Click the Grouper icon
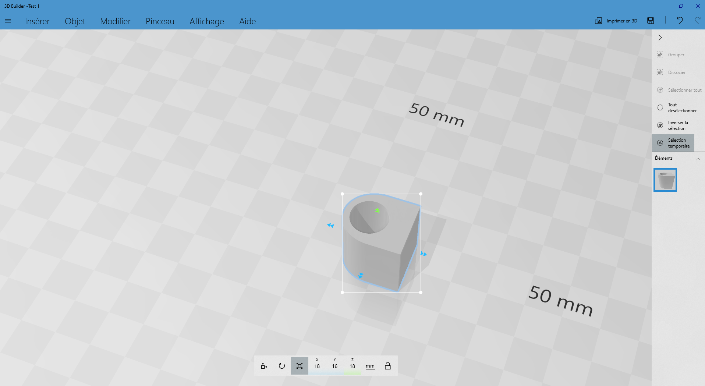The height and width of the screenshot is (386, 705). tap(660, 55)
